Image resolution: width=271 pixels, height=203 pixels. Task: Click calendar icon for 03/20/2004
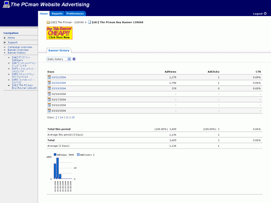tap(49, 83)
